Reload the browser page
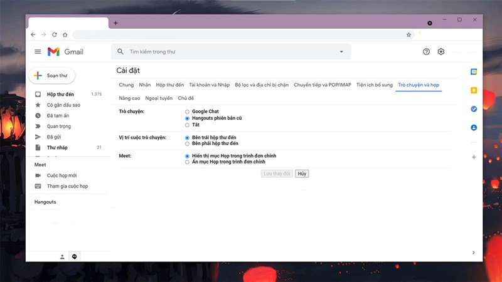The image size is (502, 282). (x=55, y=34)
